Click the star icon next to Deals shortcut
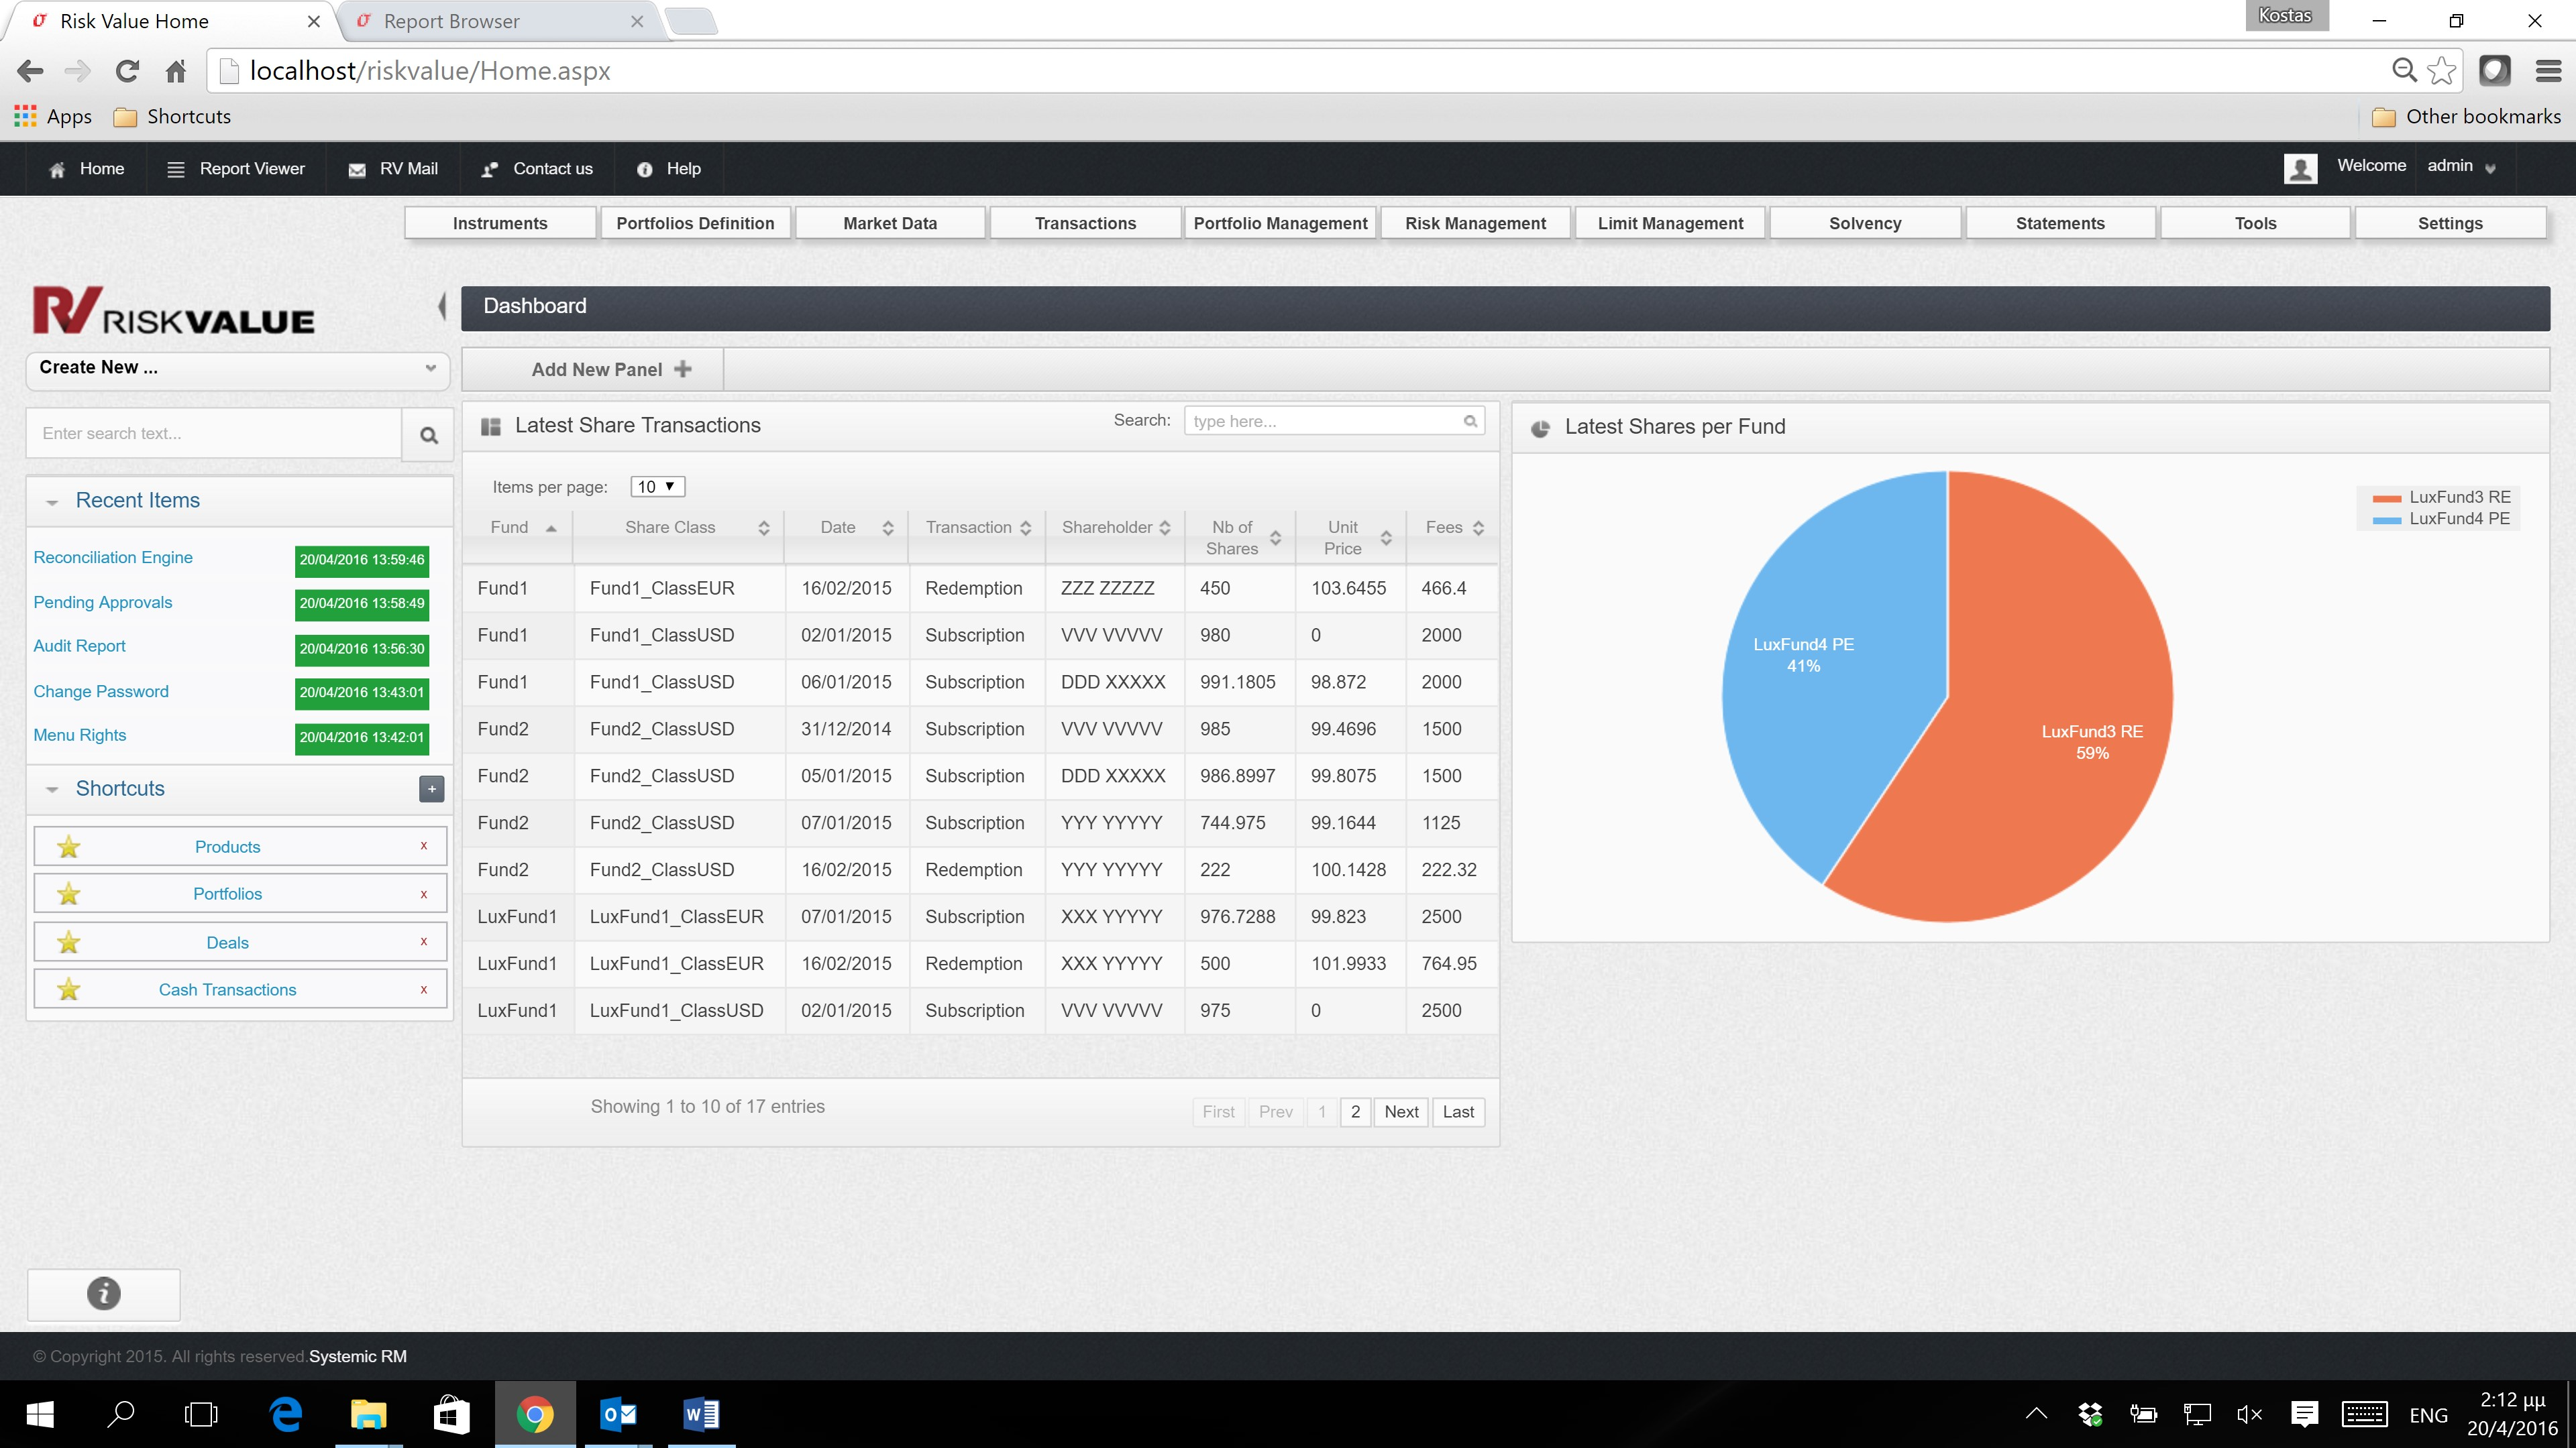 [x=68, y=941]
